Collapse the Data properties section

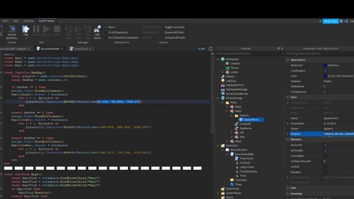pos(288,97)
